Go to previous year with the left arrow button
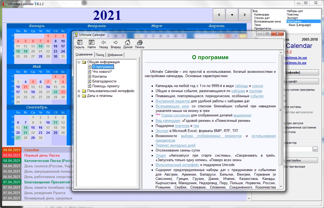Viewport: 324px width, 208px height. [219, 14]
